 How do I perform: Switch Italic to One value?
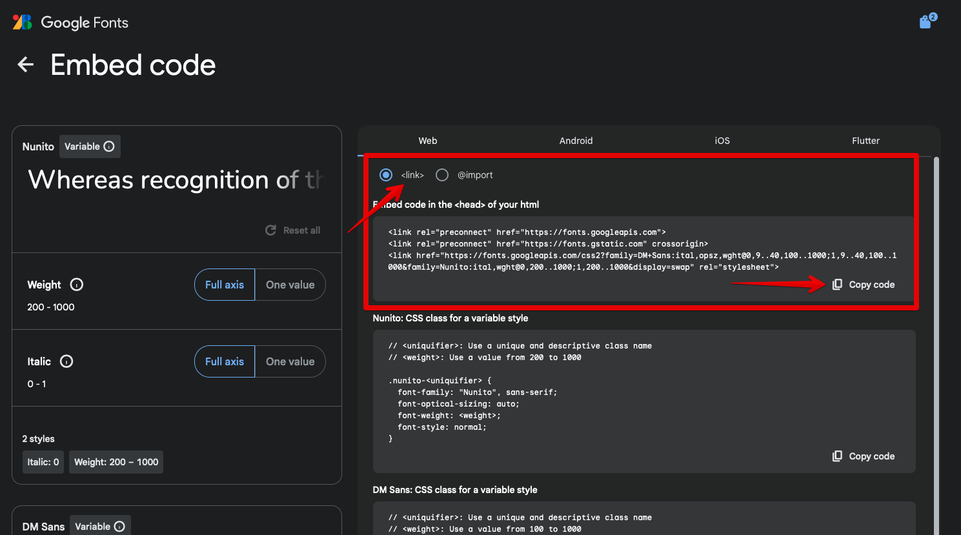coord(290,361)
